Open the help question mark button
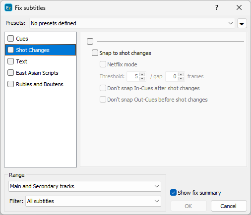The image size is (251, 215). point(217,7)
